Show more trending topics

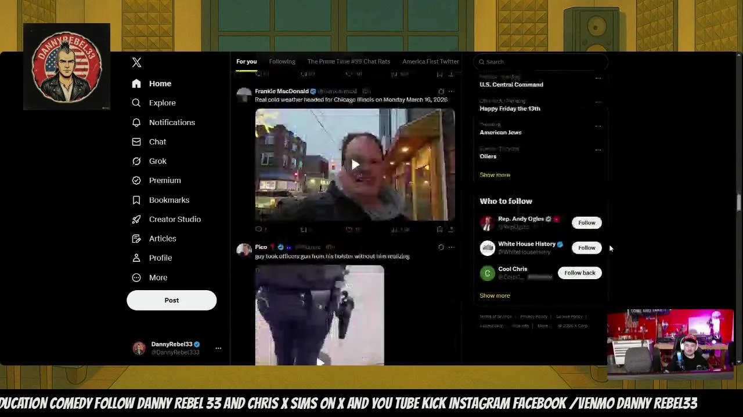click(495, 175)
